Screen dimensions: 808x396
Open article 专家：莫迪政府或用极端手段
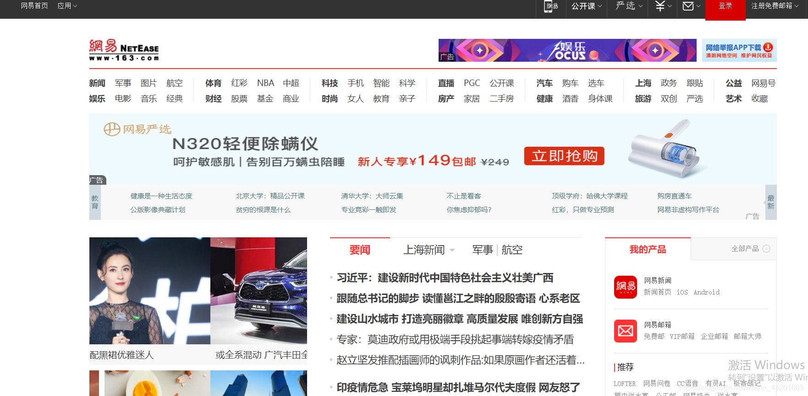(455, 339)
